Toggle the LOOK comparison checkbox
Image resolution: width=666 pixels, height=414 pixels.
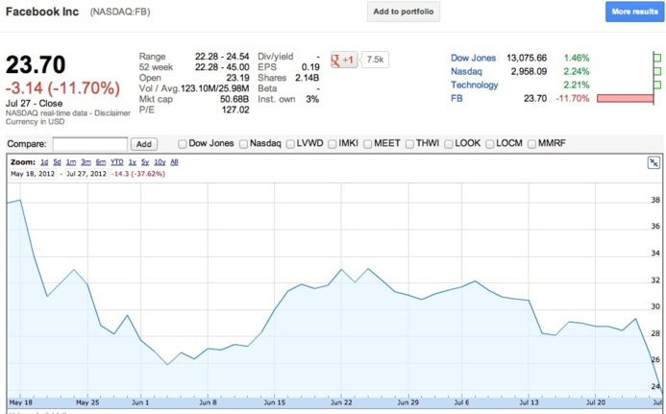pyautogui.click(x=449, y=144)
